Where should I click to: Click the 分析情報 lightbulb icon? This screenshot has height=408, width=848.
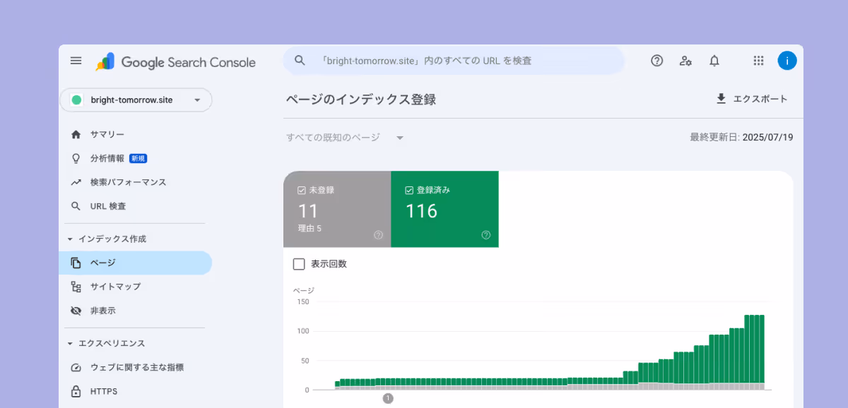pos(76,158)
